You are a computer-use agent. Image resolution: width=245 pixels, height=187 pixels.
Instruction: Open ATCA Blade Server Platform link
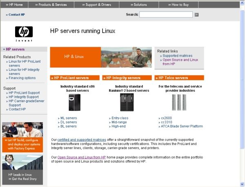tap(182, 126)
